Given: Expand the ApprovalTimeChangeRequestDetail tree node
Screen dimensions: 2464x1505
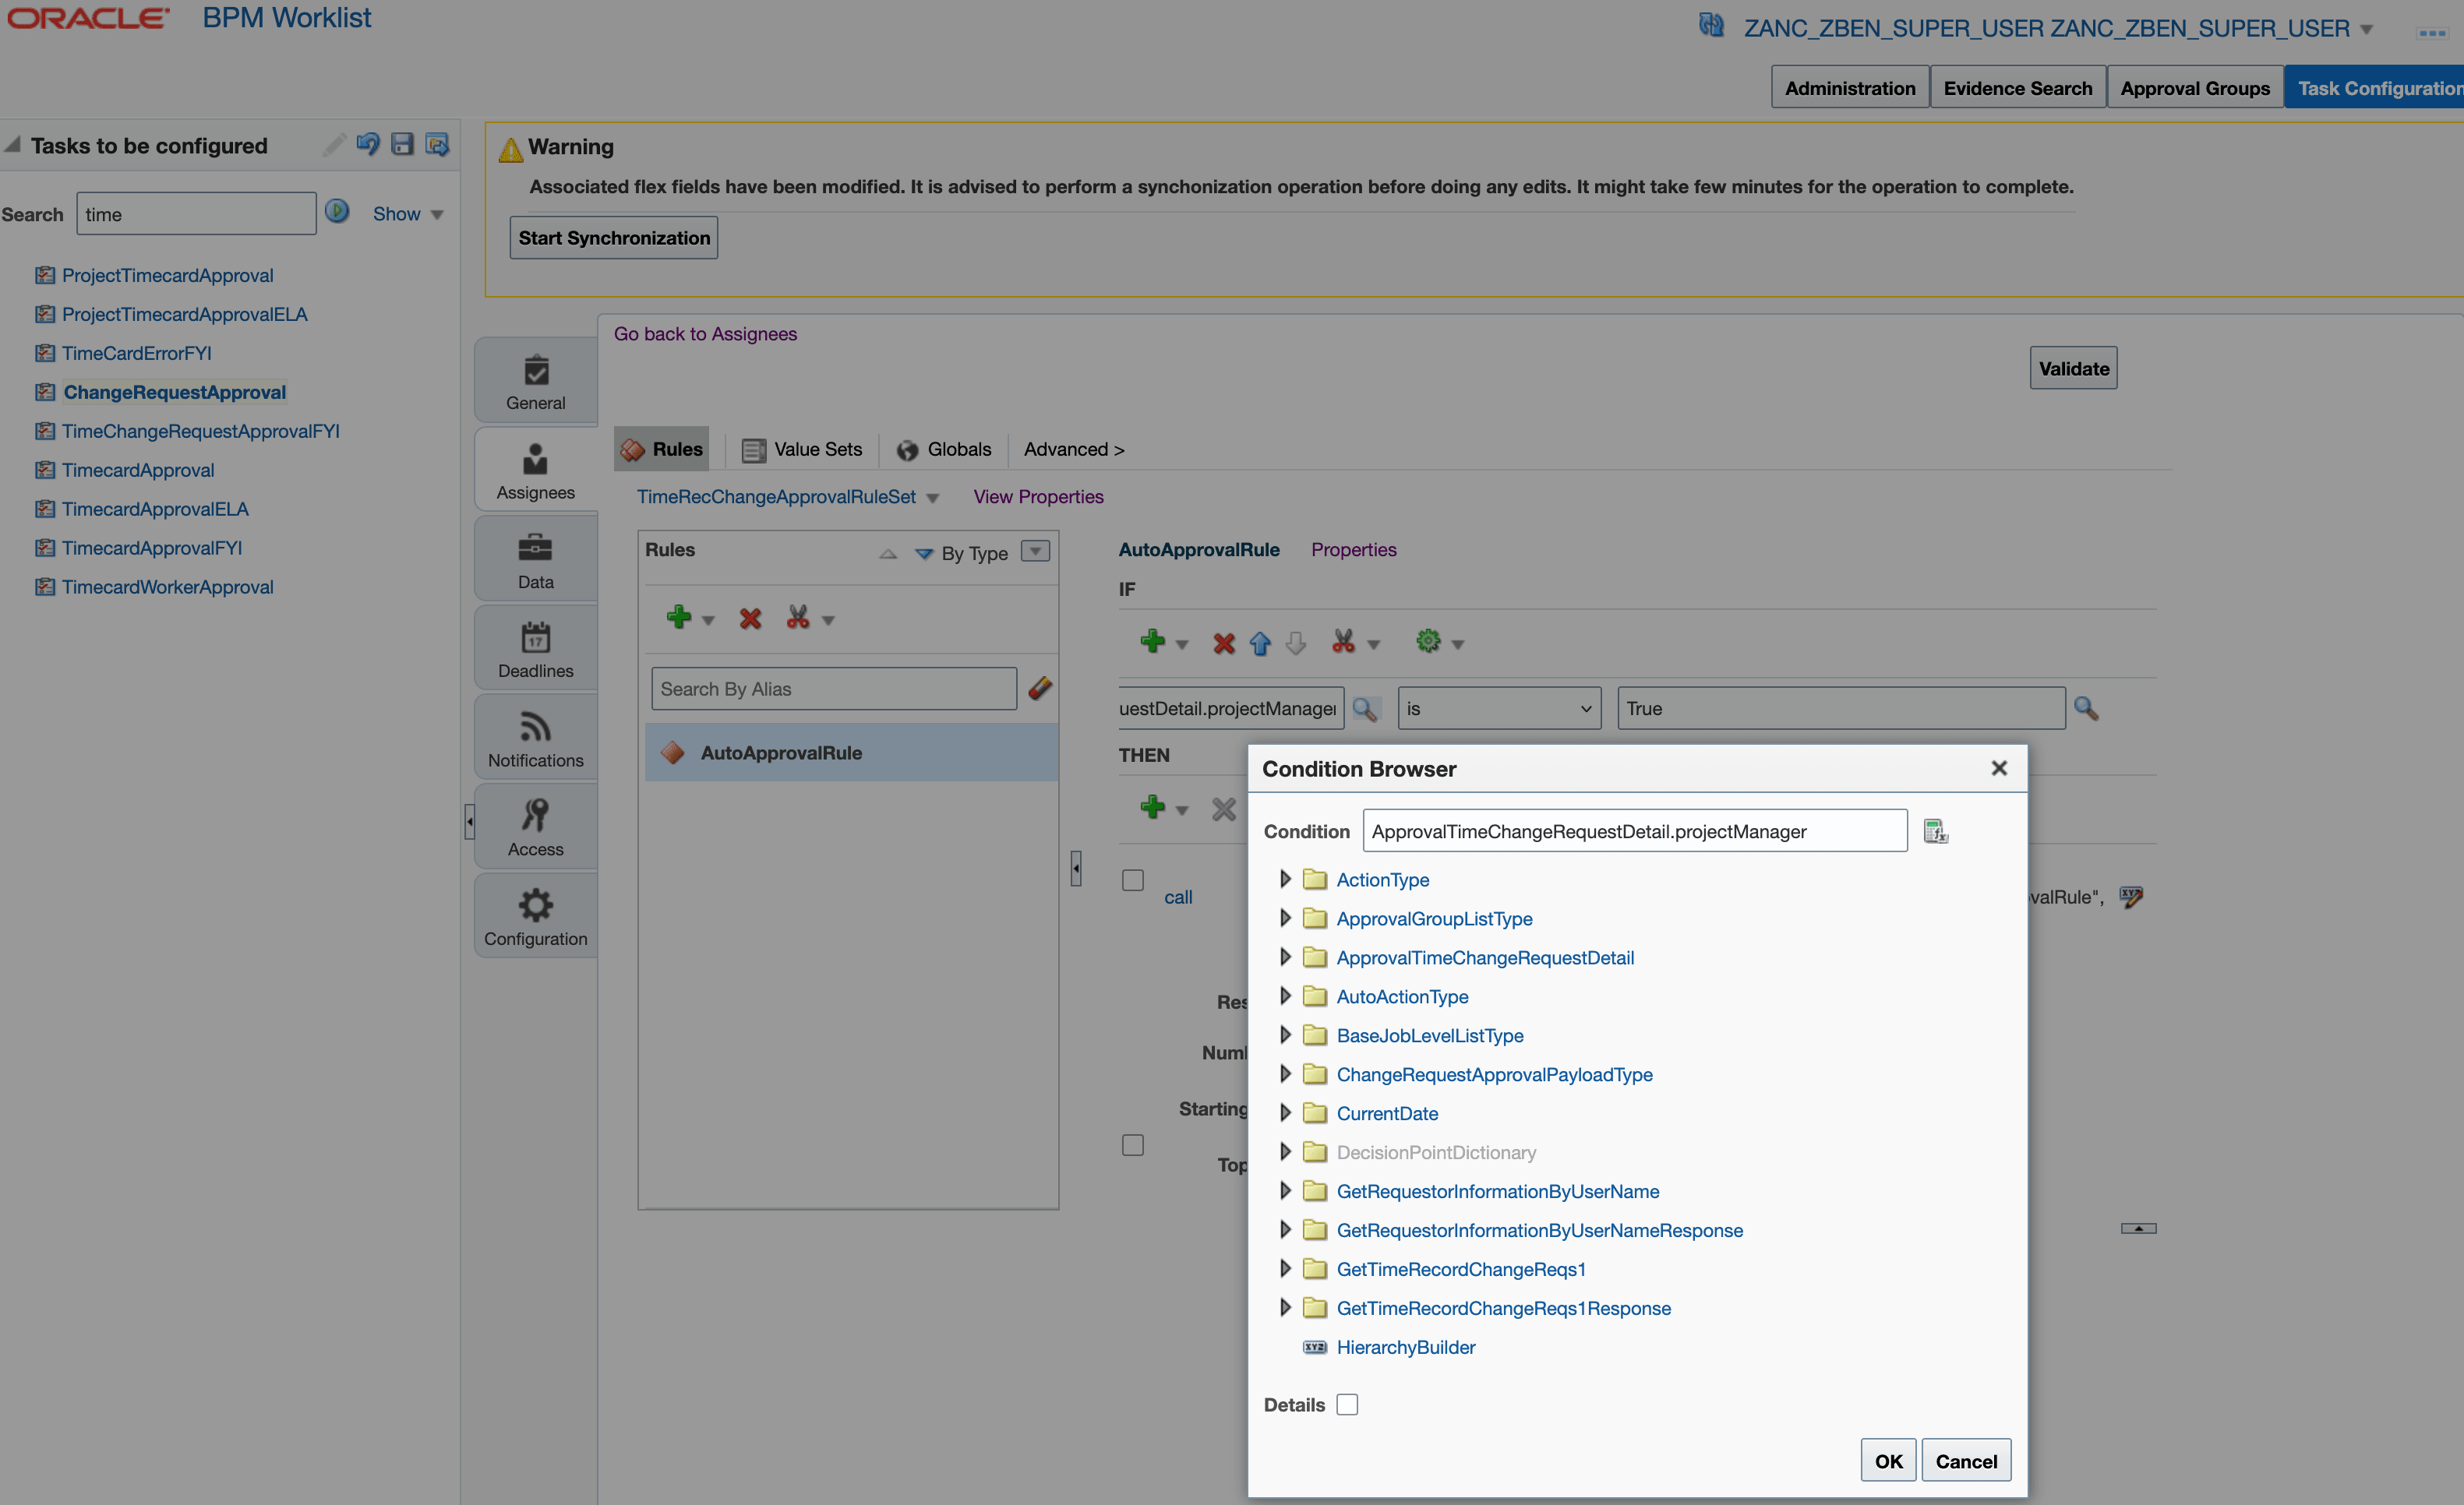Looking at the screenshot, I should (x=1286, y=957).
